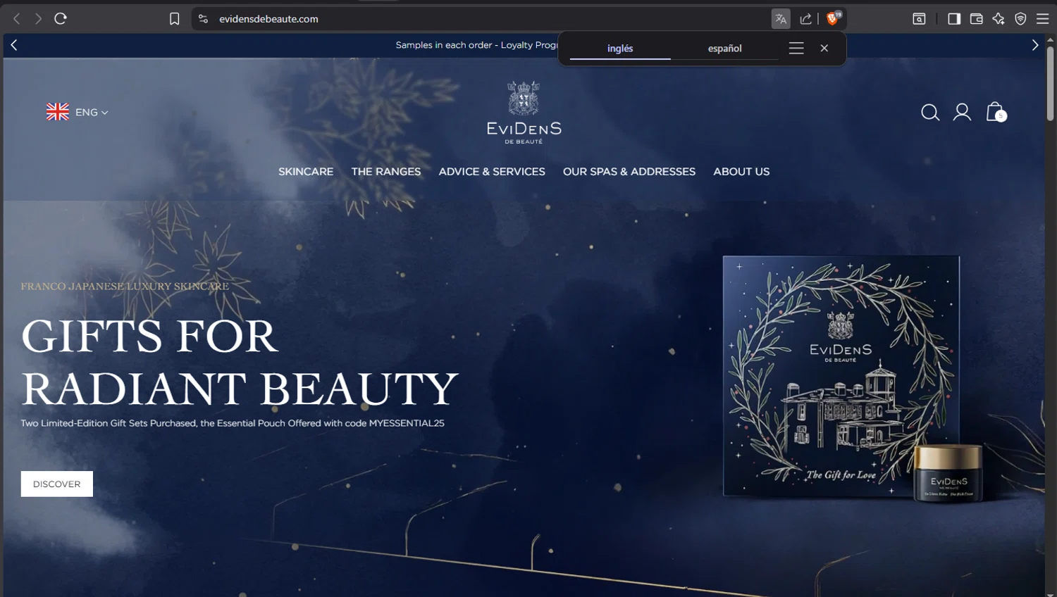This screenshot has height=597, width=1057.
Task: Click the translate icon in address bar
Action: pyautogui.click(x=781, y=19)
